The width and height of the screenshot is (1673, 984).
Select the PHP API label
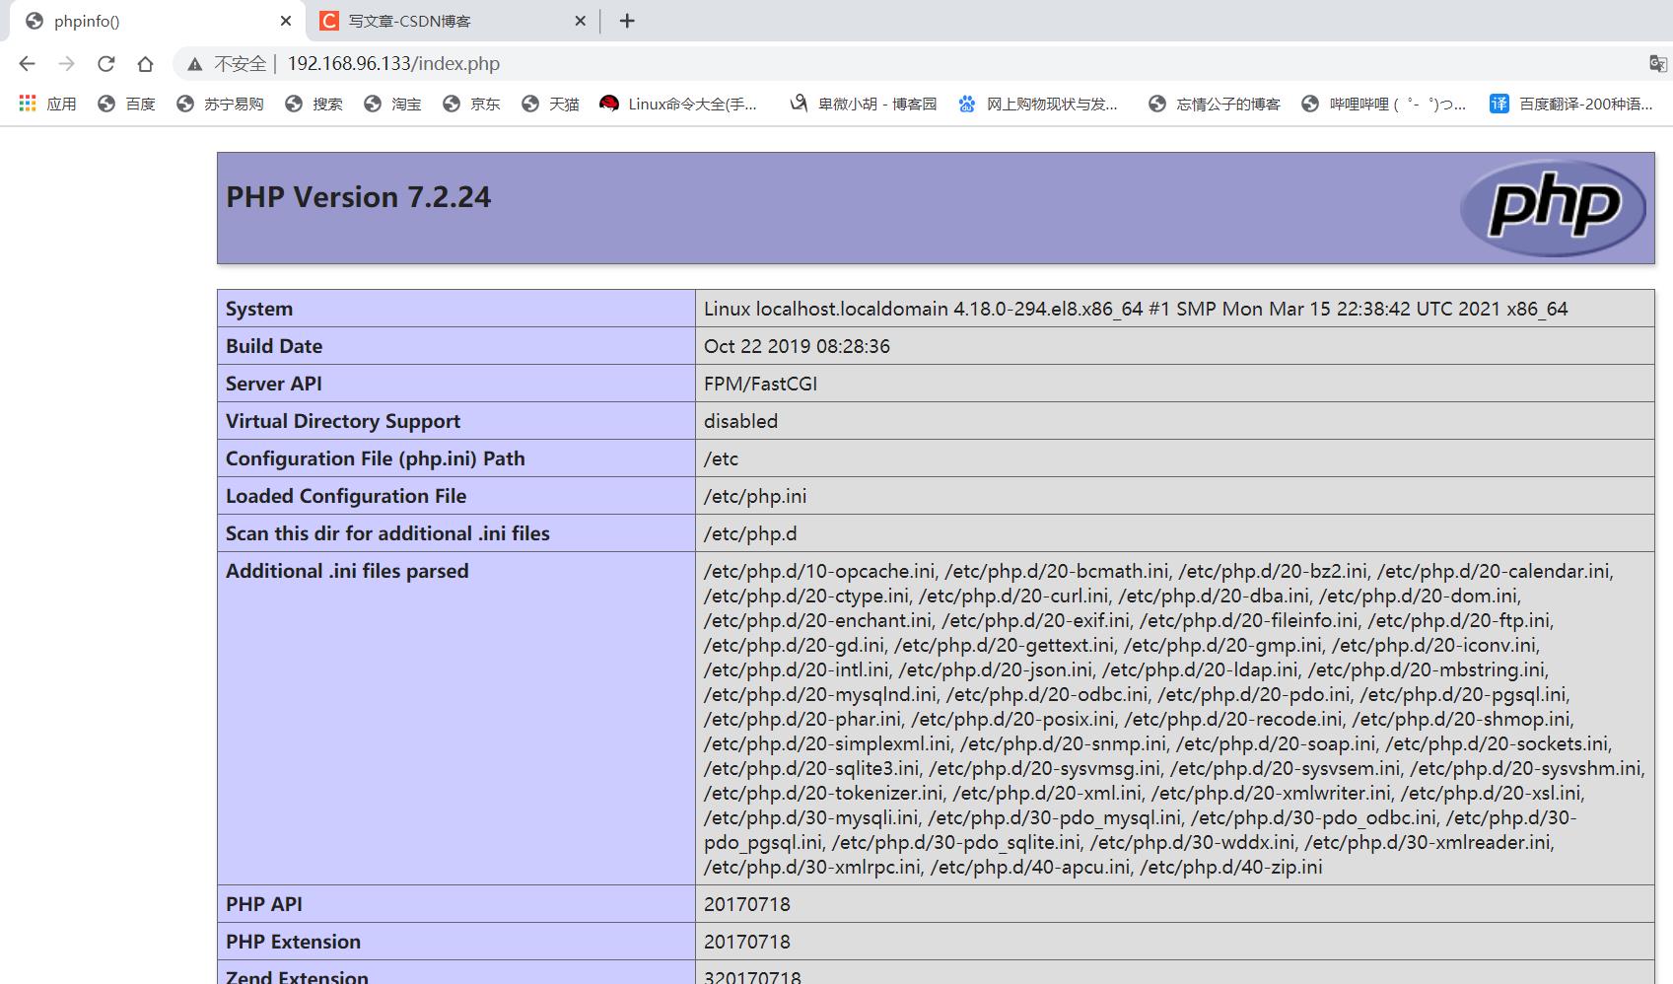264,904
